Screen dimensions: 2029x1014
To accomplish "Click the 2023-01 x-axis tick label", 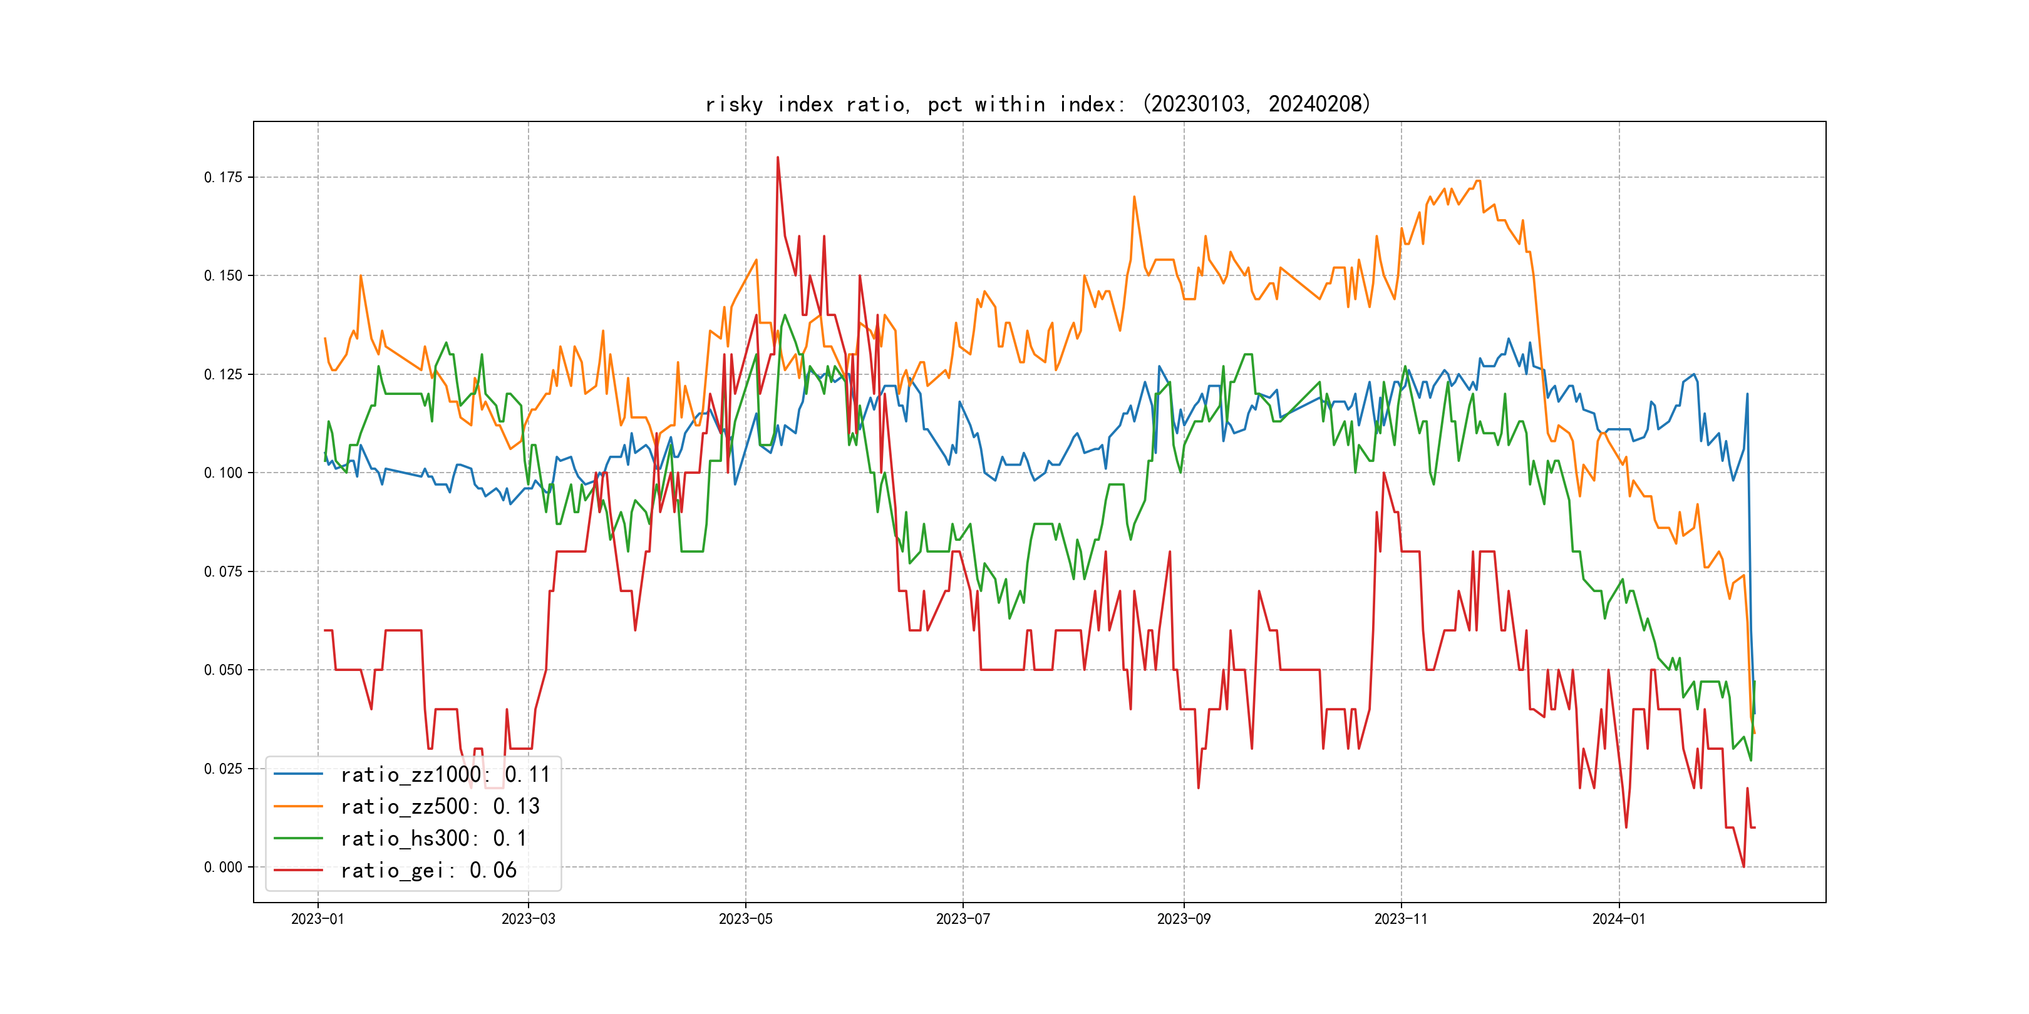I will [x=318, y=919].
